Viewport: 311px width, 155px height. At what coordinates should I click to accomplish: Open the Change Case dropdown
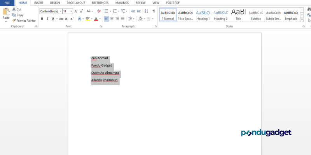tap(90, 11)
